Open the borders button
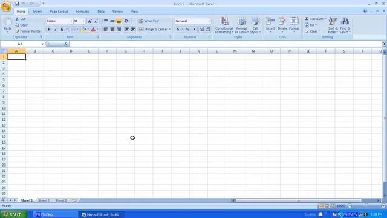 tap(73, 30)
